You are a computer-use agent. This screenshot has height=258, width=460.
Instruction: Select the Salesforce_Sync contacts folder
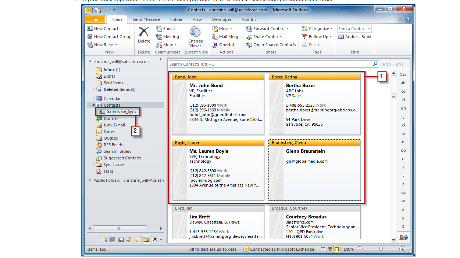118,111
